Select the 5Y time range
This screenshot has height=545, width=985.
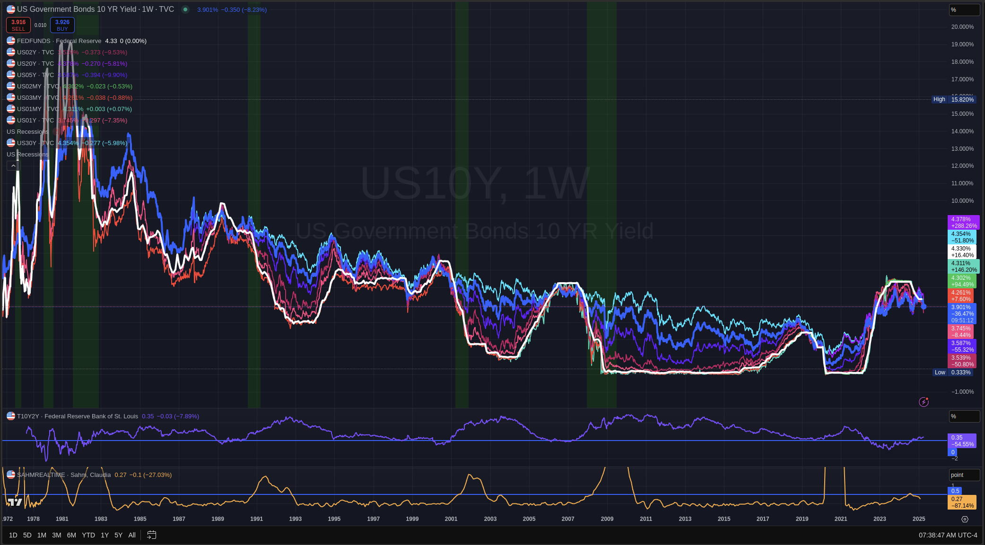pos(118,535)
